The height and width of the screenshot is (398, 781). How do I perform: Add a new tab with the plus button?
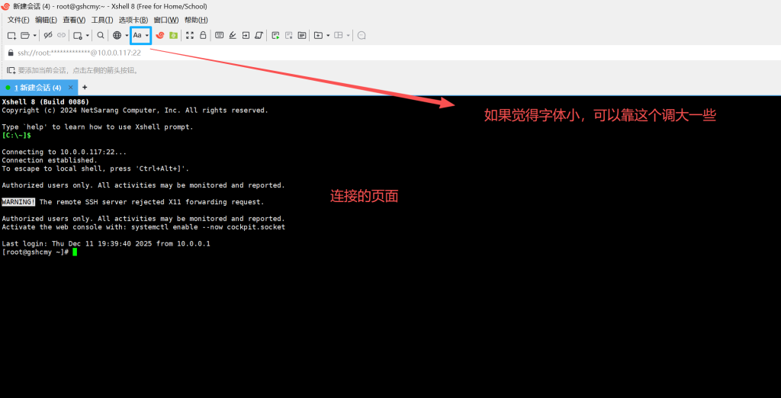tap(85, 88)
